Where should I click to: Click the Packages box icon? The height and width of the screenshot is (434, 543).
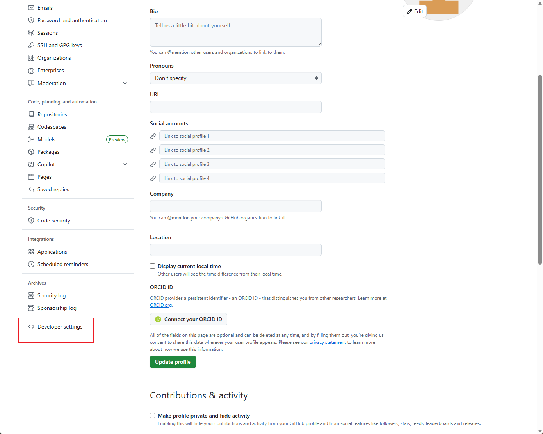pyautogui.click(x=31, y=152)
